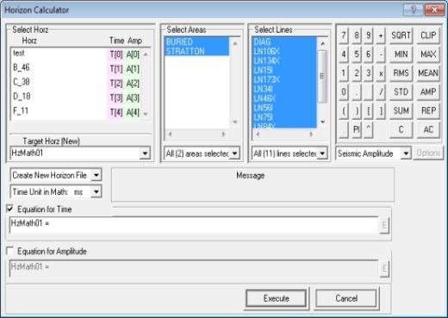Click the E button beside time equation
Viewport: 448px width, 318px height.
pos(384,225)
